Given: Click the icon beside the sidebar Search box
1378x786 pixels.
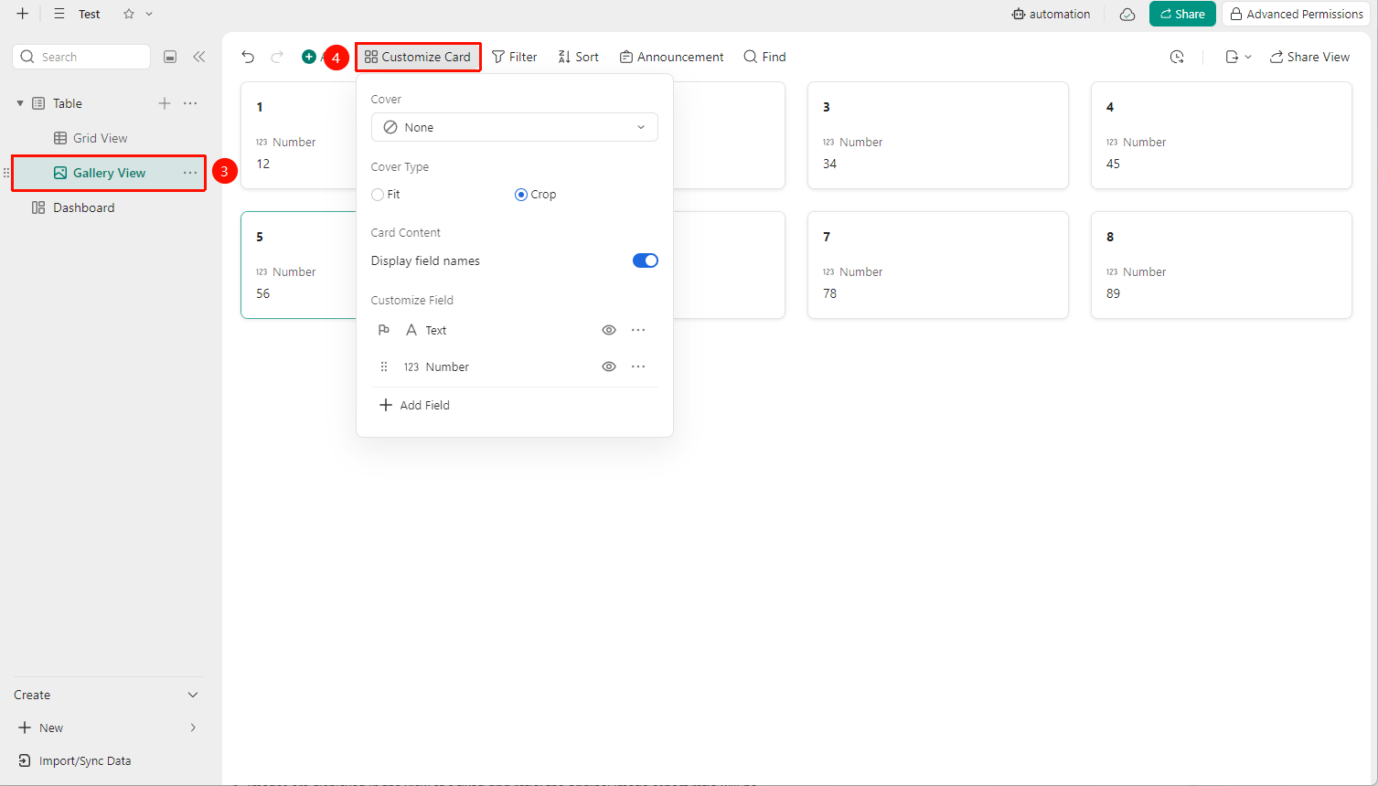Looking at the screenshot, I should pos(170,57).
